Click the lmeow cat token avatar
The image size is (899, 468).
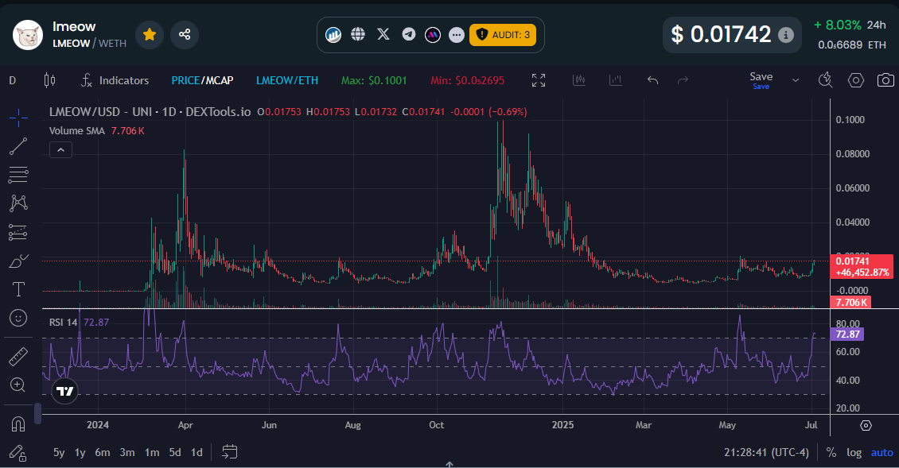point(28,35)
